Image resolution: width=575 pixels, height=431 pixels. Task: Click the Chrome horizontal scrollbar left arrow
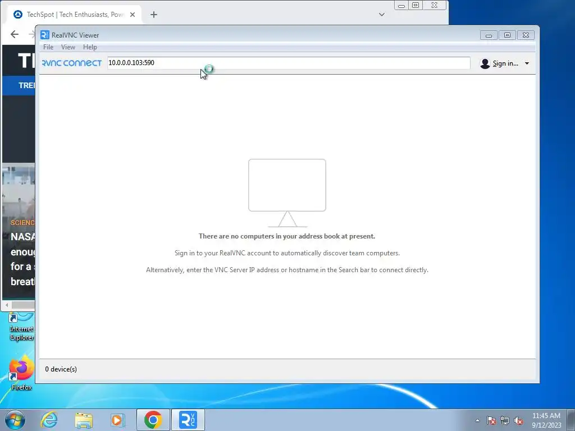7,305
